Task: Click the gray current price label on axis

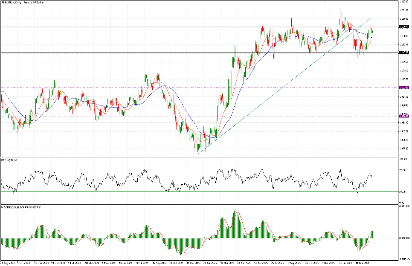Action: point(402,27)
